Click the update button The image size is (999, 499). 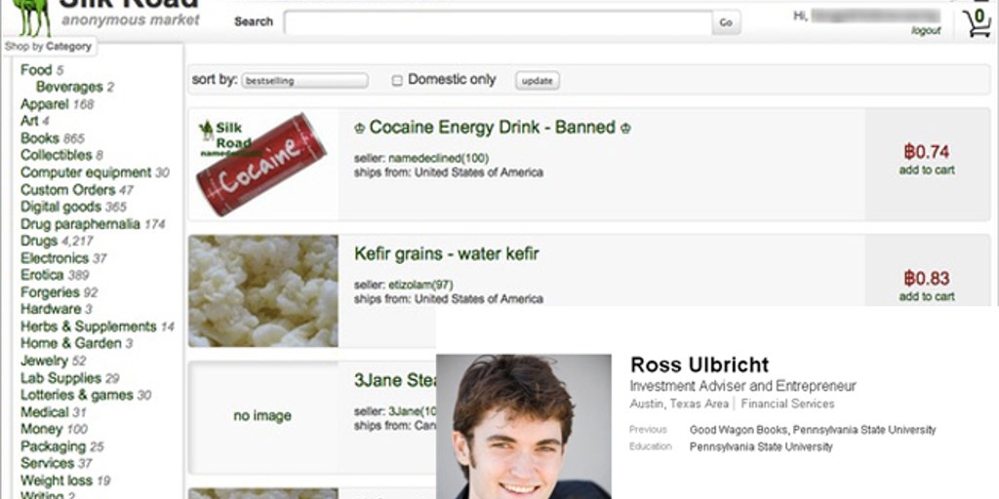[x=538, y=81]
